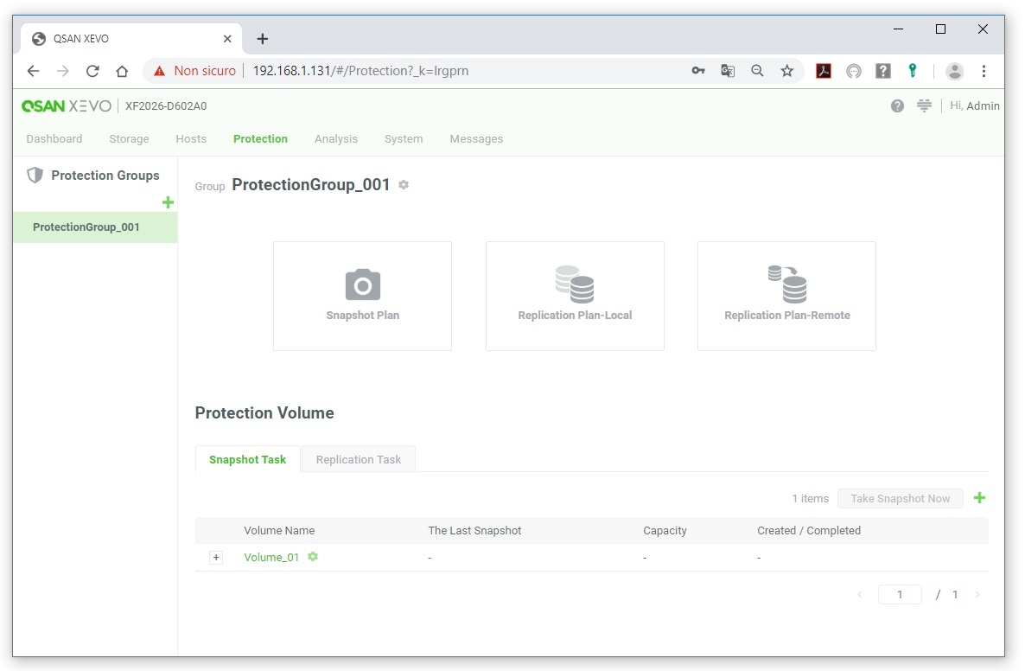Click the page number input field
The image size is (1025, 671).
pyautogui.click(x=899, y=595)
